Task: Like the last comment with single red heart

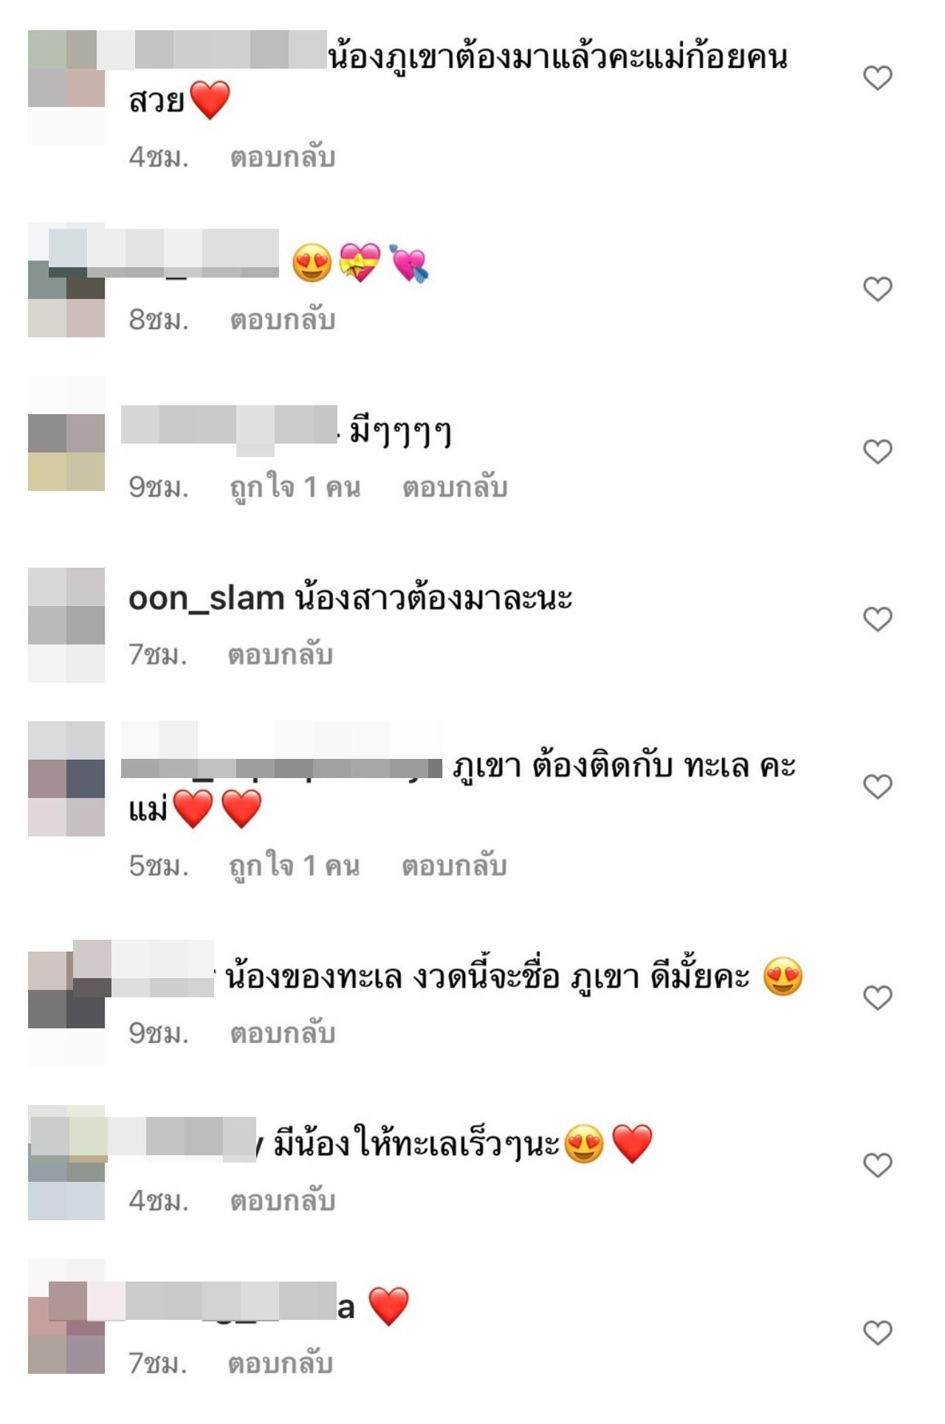Action: 878,1332
